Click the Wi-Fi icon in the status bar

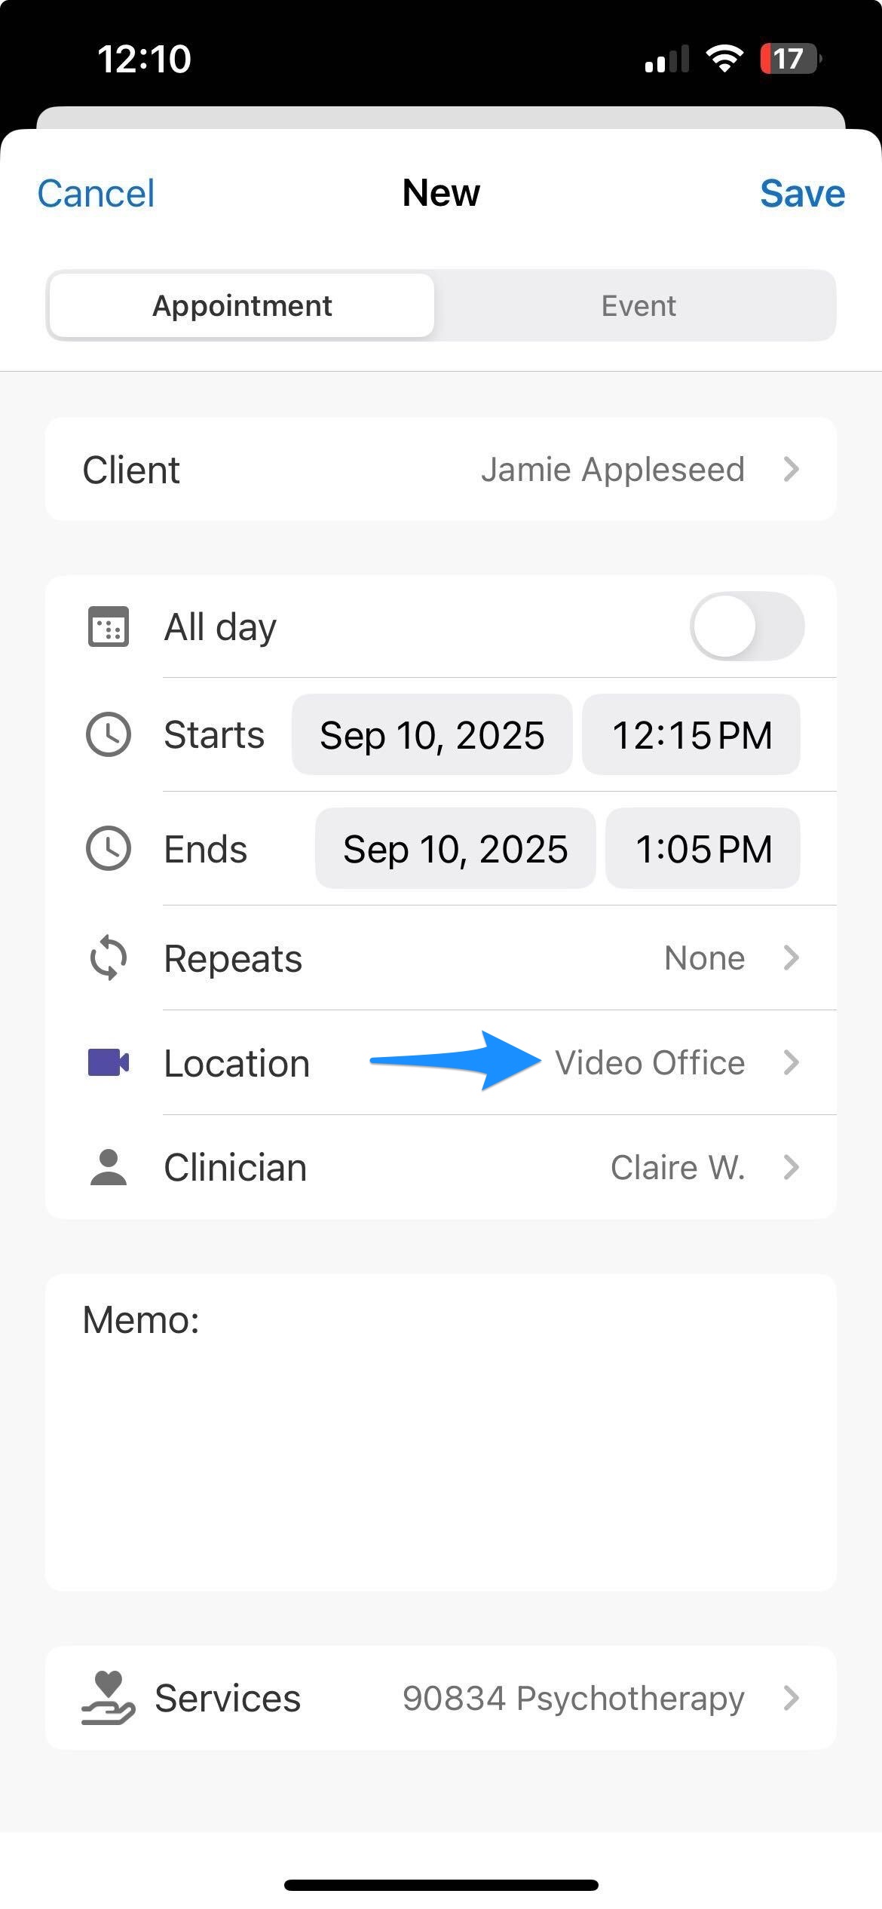(x=725, y=57)
